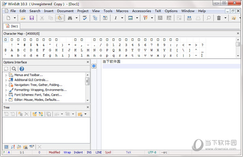Screen dimensions: 243x157
Task: Click the Tree structure toolbar icon
Action: (x=95, y=18)
